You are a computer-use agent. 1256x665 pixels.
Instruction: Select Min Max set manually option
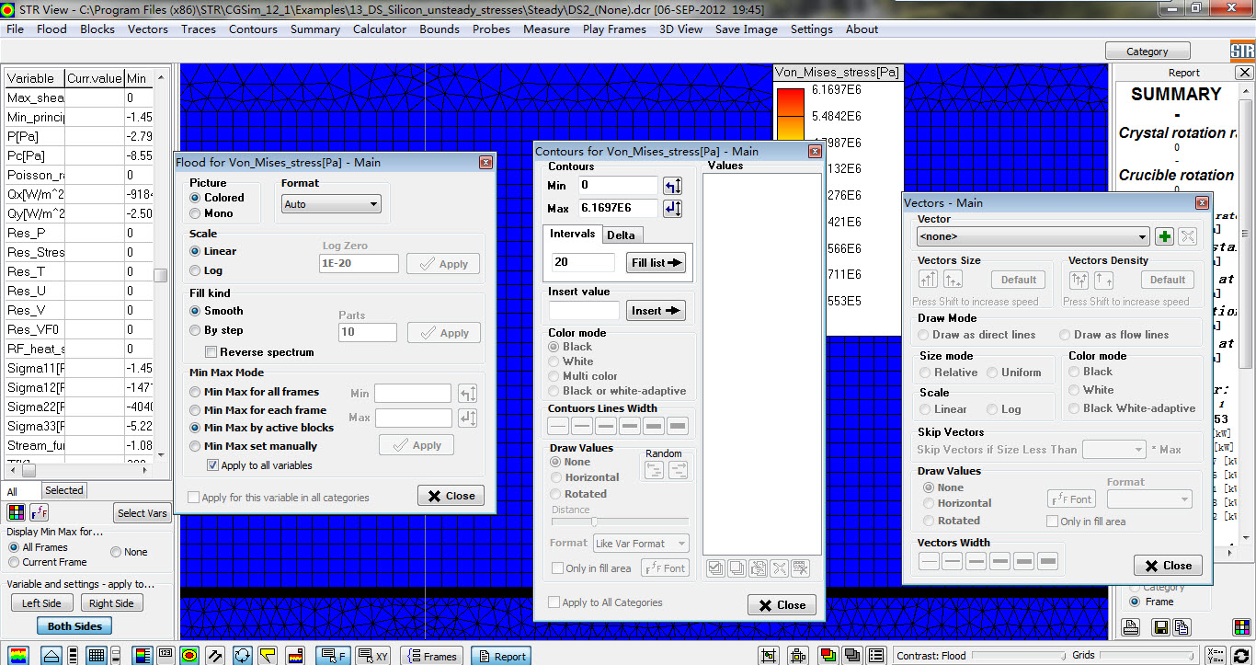(x=195, y=446)
